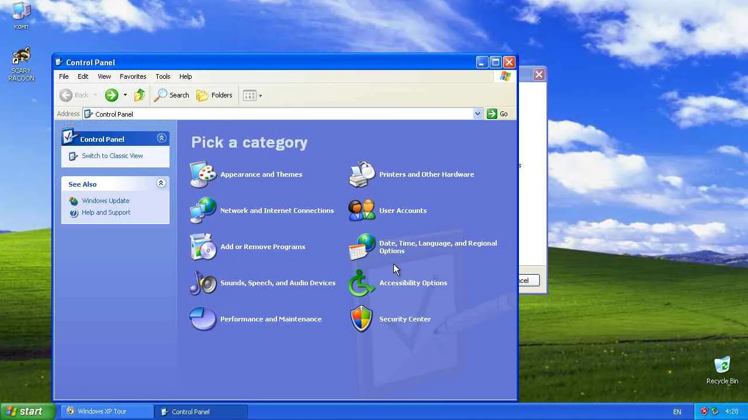
Task: Click the EN language indicator in taskbar
Action: [677, 412]
